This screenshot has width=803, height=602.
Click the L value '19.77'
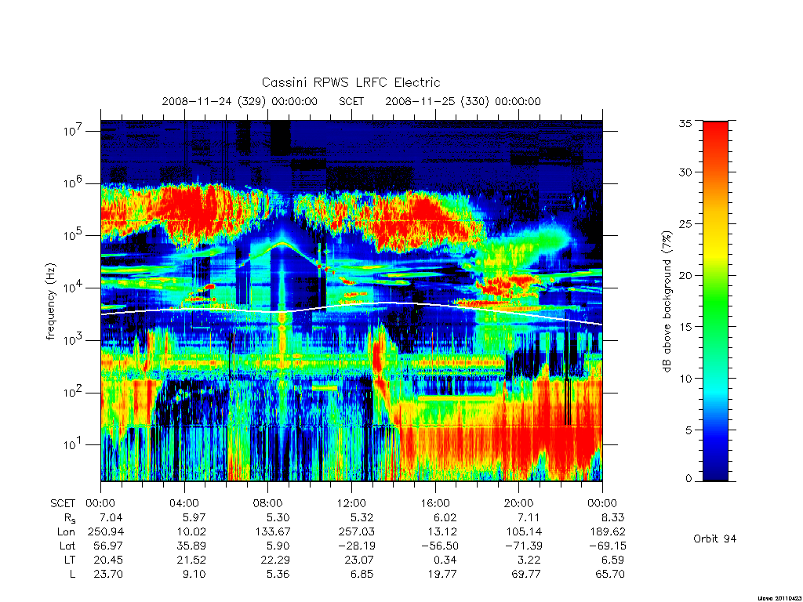(442, 574)
